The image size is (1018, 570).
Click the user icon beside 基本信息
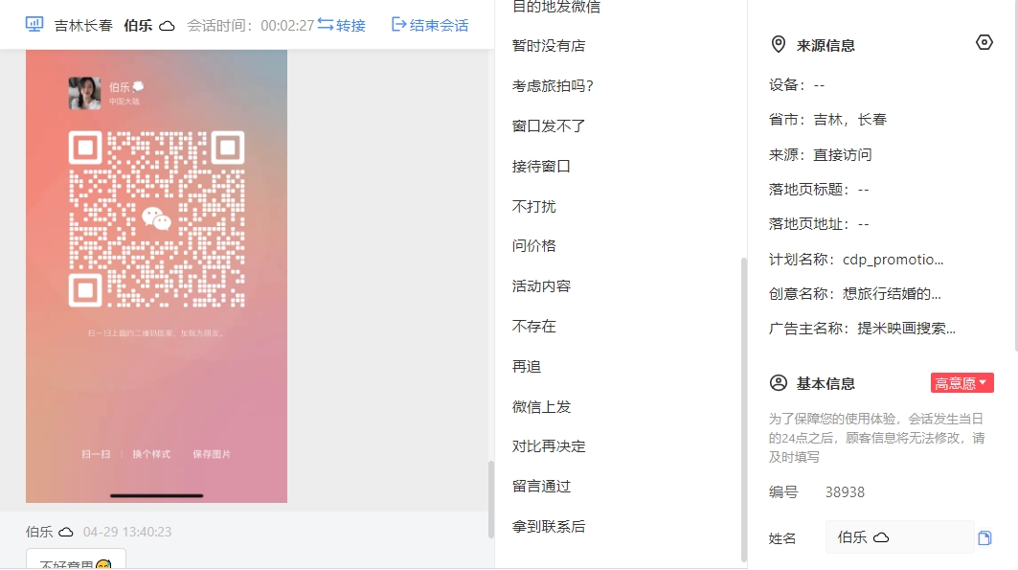[x=779, y=383]
